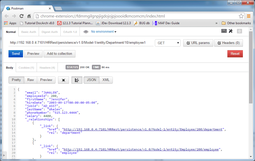Image resolution: width=255 pixels, height=161 pixels.
Task: Open Tutorial DocArch v8.0 bookmark
Action: tap(37, 23)
